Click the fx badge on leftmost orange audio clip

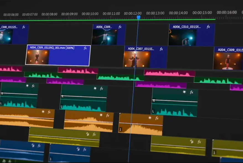point(49,112)
